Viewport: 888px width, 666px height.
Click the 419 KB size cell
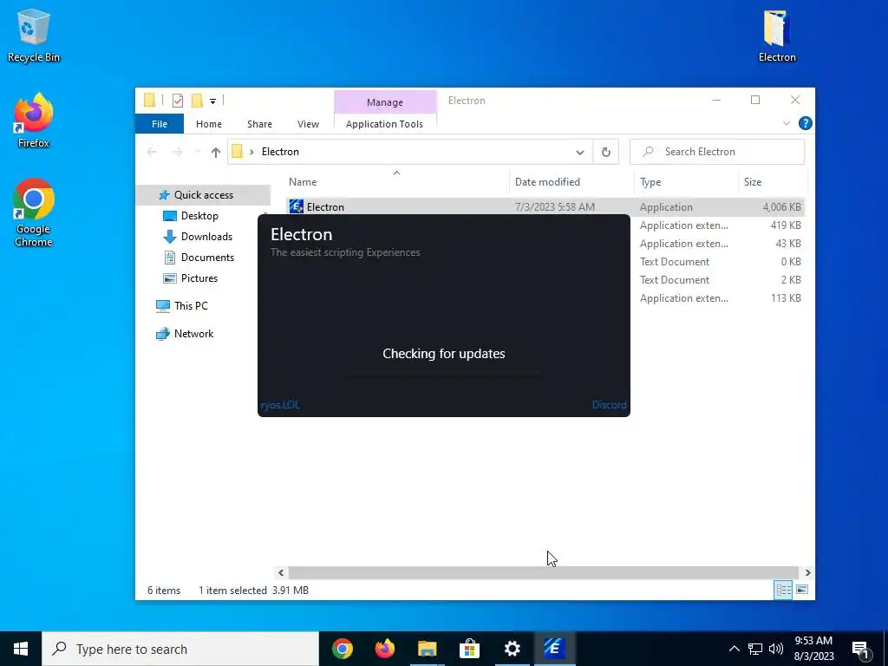(786, 225)
